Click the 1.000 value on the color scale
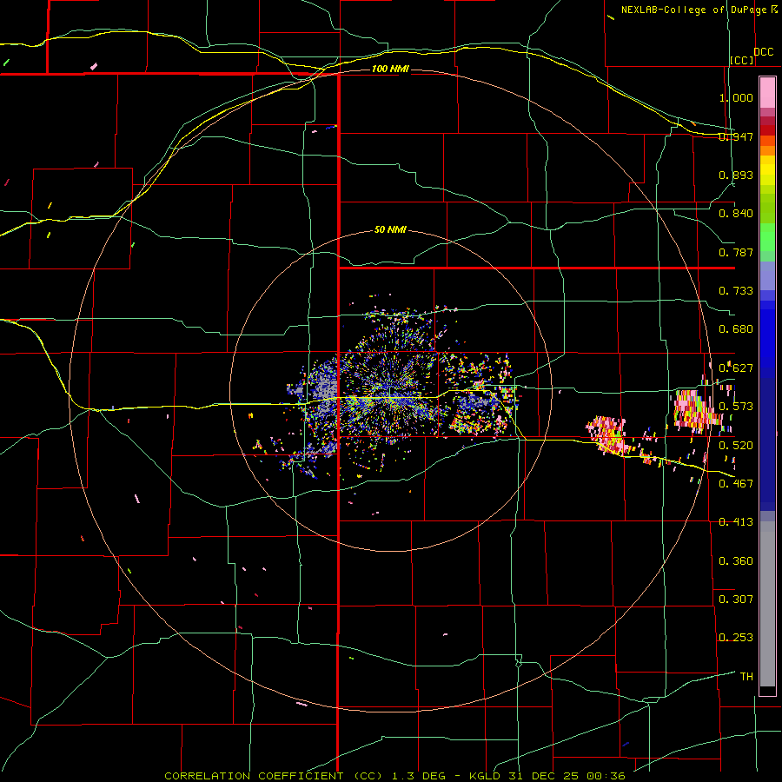Image resolution: width=782 pixels, height=782 pixels. click(736, 97)
